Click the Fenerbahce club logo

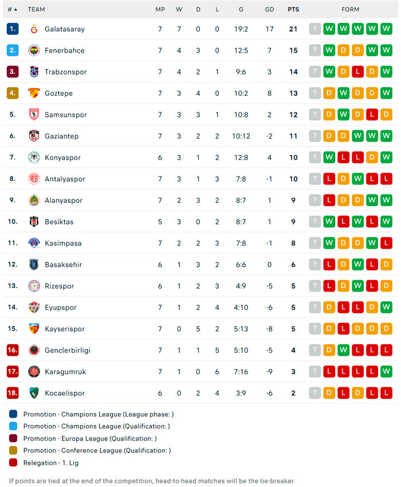coord(34,50)
